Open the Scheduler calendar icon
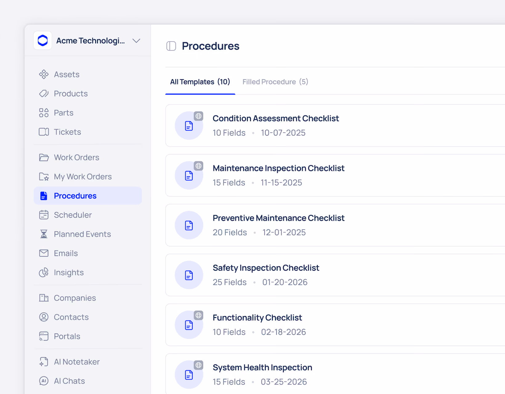 tap(44, 215)
